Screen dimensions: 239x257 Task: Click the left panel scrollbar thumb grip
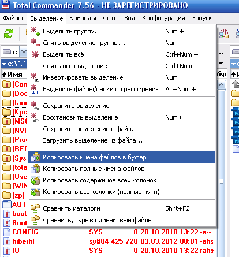221,181
